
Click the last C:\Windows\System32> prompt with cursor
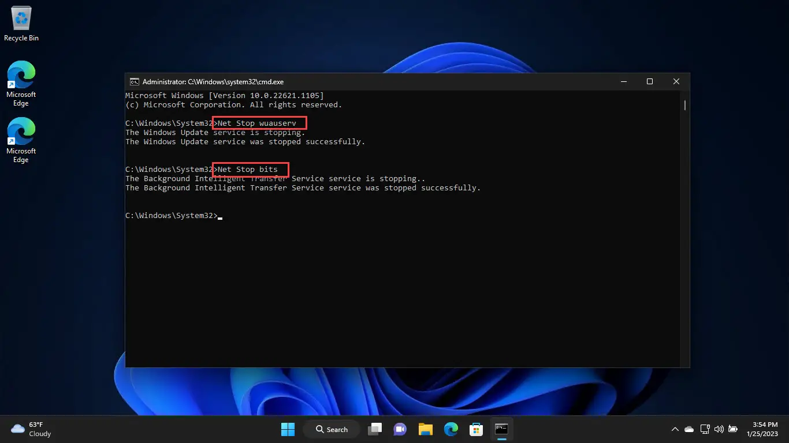point(174,215)
